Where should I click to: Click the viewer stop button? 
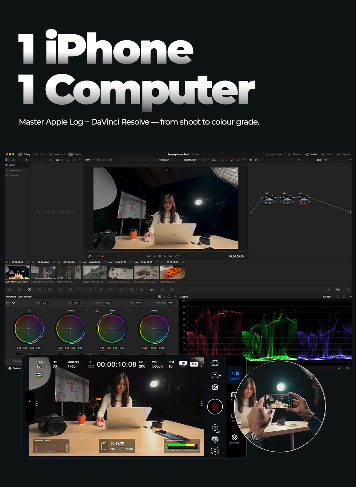(x=159, y=256)
